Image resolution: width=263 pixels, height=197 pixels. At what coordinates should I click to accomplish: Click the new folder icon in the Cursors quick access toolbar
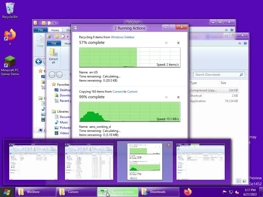coord(57,36)
